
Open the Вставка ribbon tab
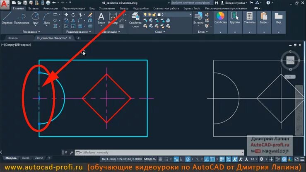coord(33,8)
